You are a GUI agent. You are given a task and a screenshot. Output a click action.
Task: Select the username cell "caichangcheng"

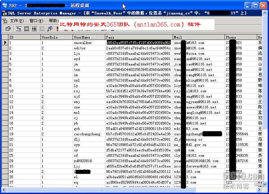pyautogui.click(x=89, y=134)
